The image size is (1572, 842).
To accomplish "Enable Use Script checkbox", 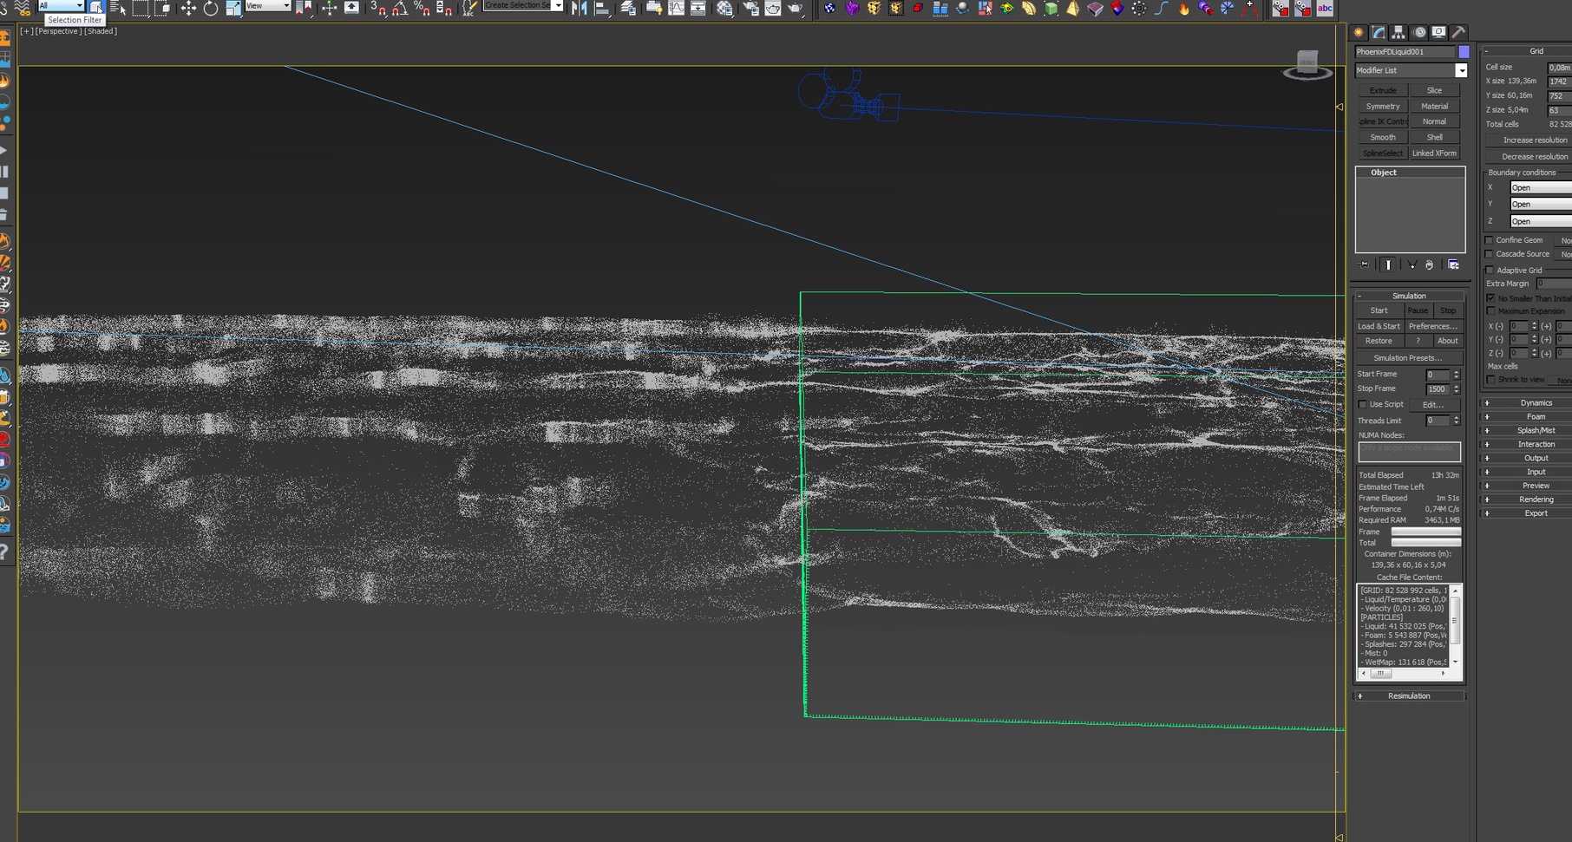I will pyautogui.click(x=1362, y=405).
